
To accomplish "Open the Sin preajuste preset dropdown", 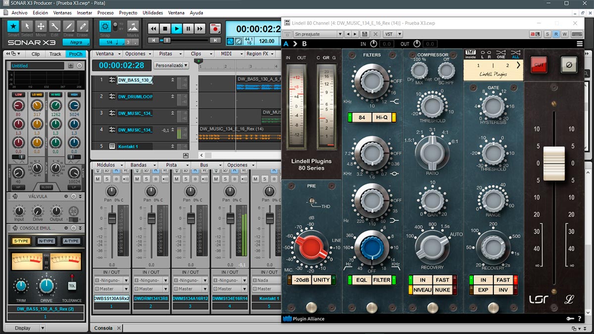I will click(x=318, y=34).
